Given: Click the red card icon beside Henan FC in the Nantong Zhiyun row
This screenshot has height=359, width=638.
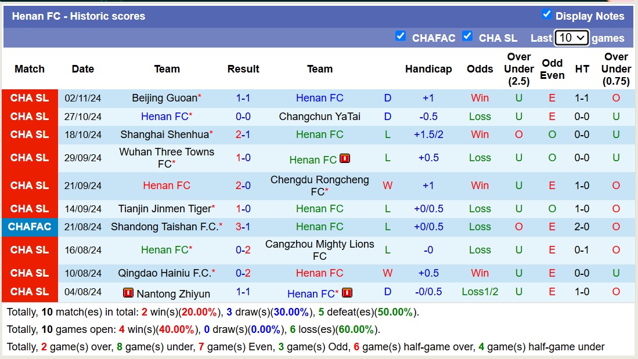Looking at the screenshot, I should [347, 293].
